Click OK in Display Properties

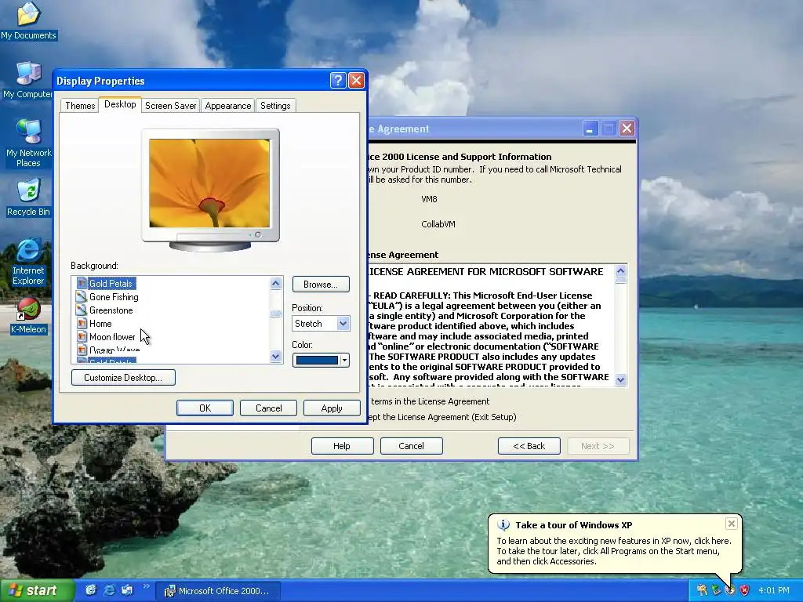point(205,408)
